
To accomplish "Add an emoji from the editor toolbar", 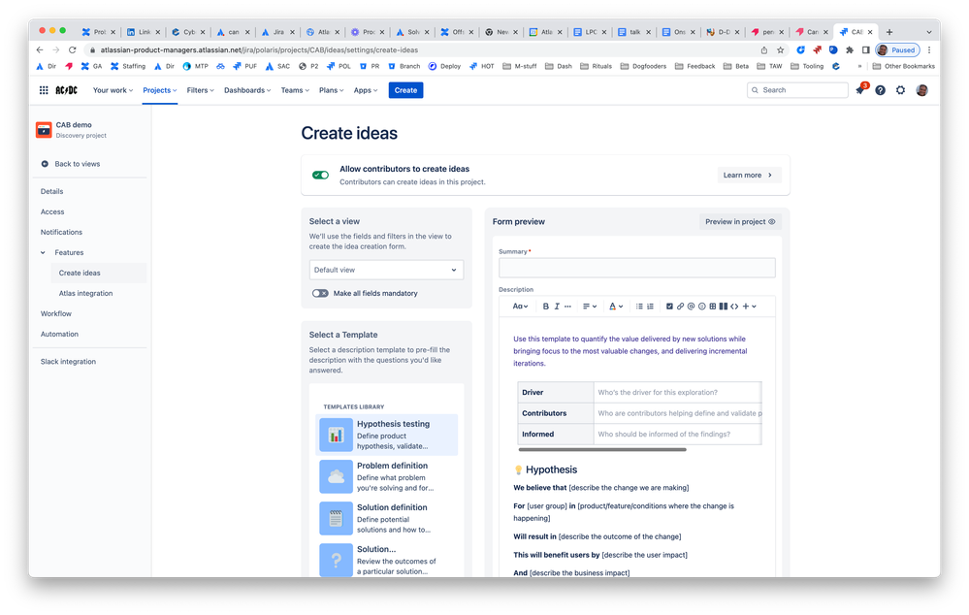I will [700, 306].
